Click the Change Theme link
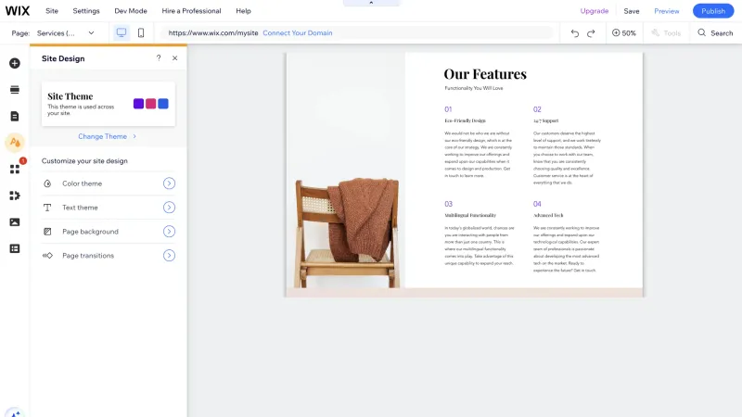This screenshot has height=417, width=742. pyautogui.click(x=102, y=136)
